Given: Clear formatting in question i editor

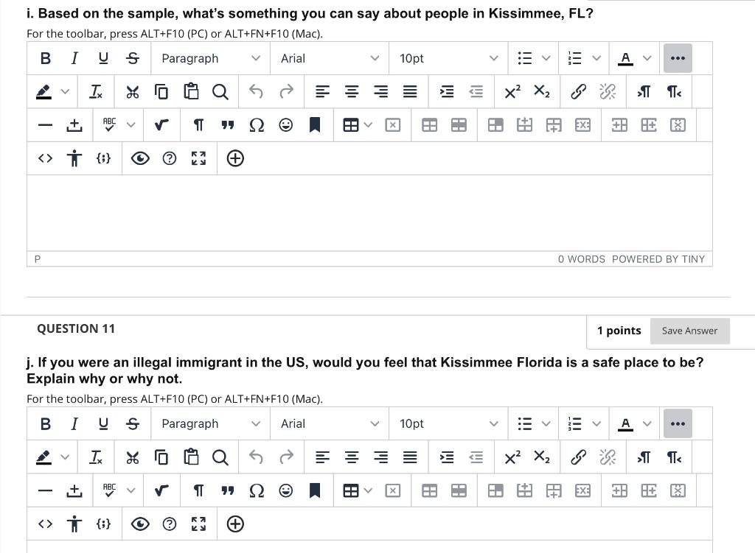Looking at the screenshot, I should pos(96,91).
